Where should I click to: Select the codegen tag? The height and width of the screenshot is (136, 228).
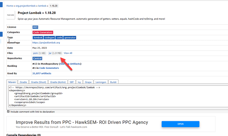pyautogui.click(x=49, y=38)
